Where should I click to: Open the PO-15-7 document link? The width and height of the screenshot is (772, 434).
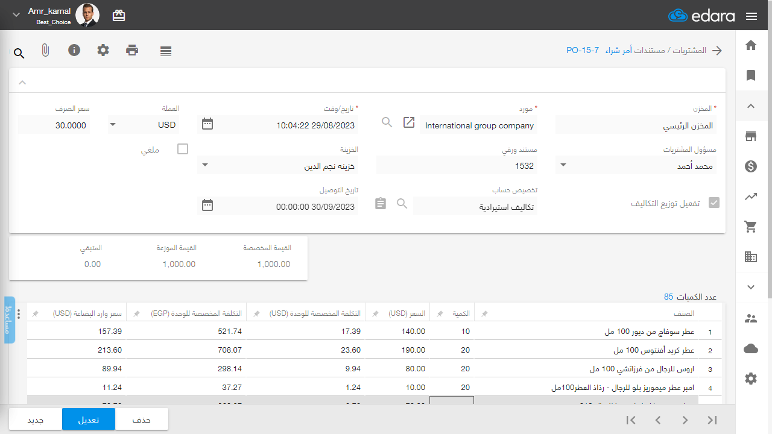[x=583, y=51]
